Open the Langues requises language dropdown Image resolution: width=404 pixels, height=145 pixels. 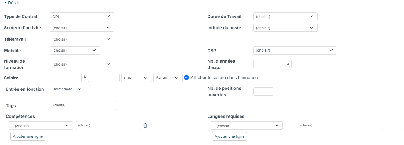click(x=247, y=126)
